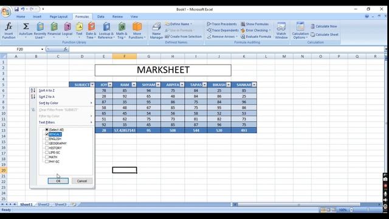Open the Date & Time functions icon
389x219 pixels.
pyautogui.click(x=91, y=26)
